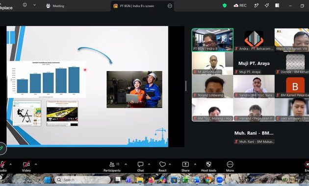
Task: Select the Muji PT. Araya tile
Action: click(254, 63)
